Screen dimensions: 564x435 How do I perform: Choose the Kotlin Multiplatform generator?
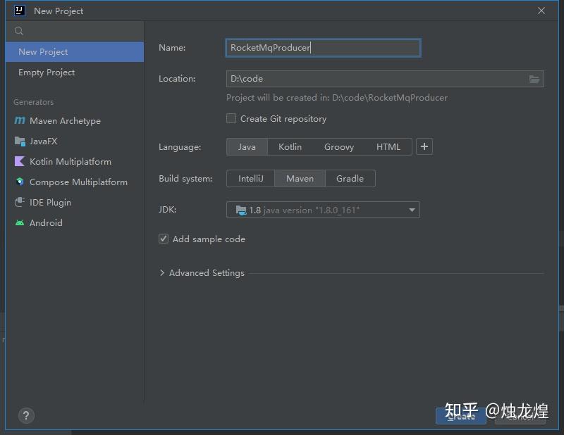[70, 161]
